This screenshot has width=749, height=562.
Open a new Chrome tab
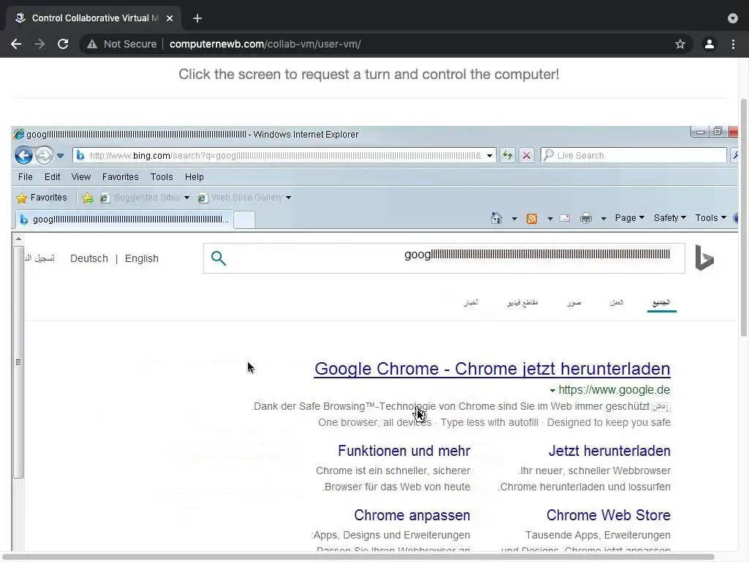point(197,18)
